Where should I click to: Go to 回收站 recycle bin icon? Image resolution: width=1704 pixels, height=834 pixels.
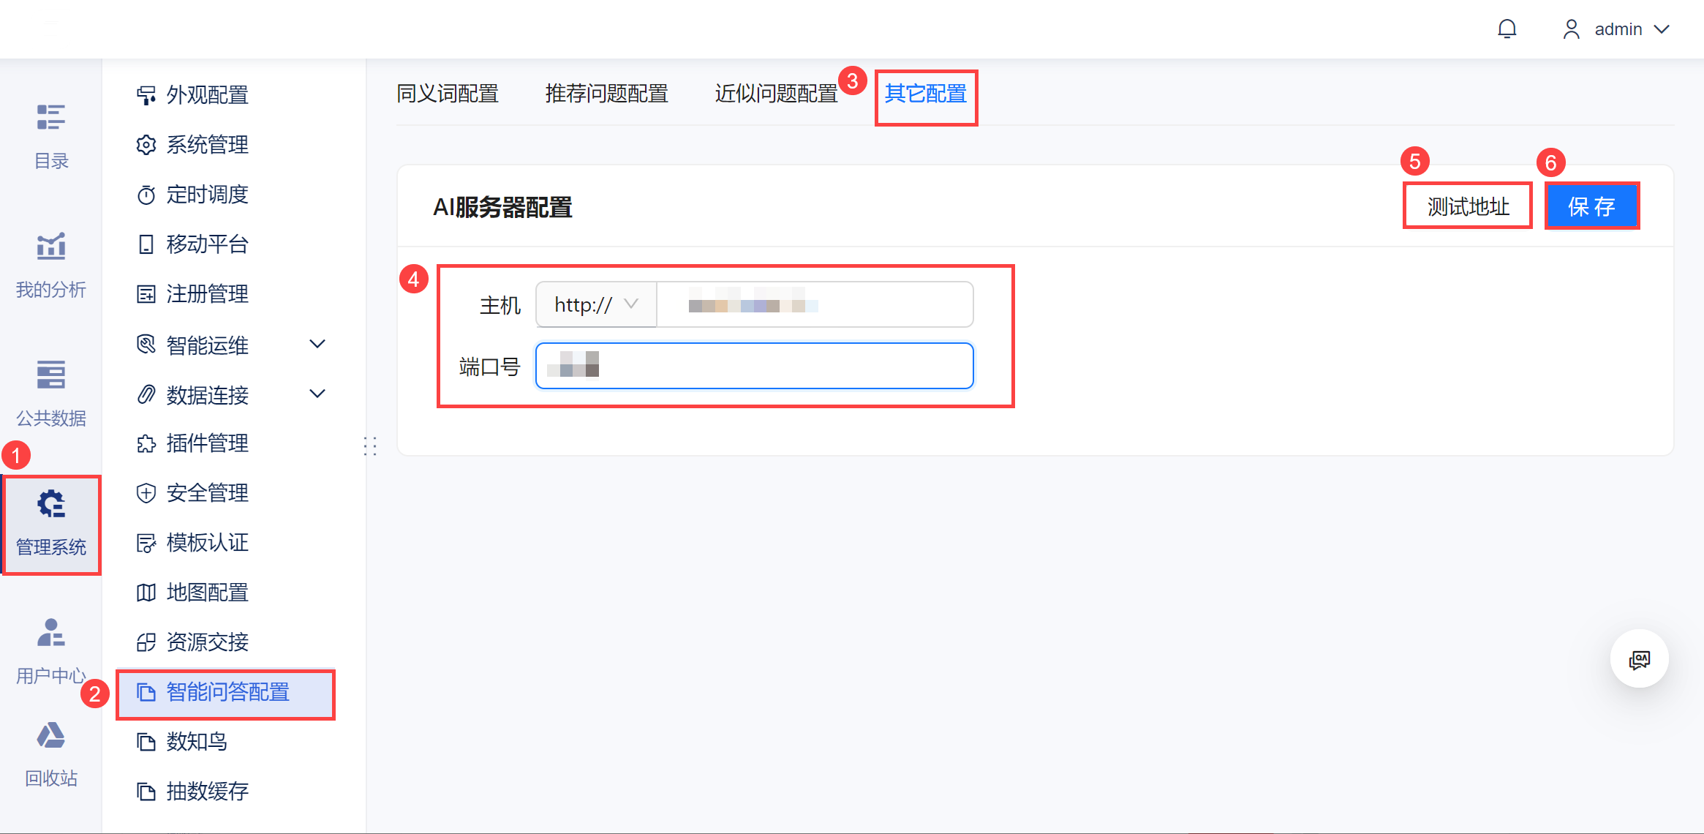[x=50, y=736]
